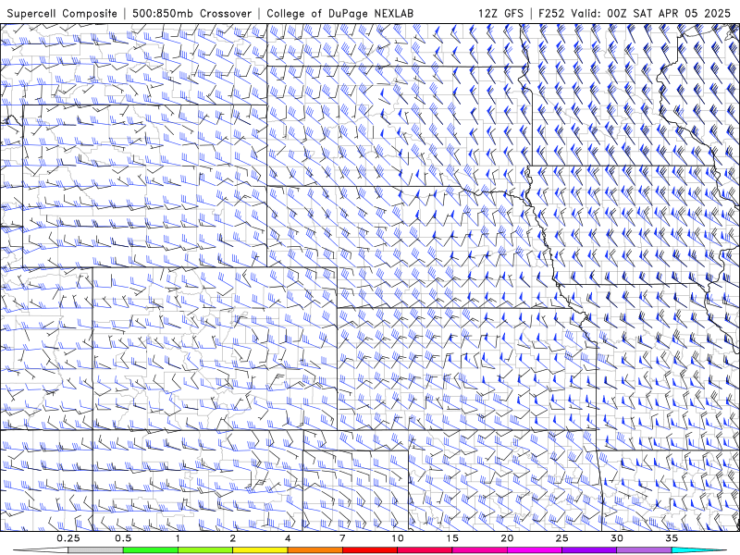The height and width of the screenshot is (555, 740).
Task: Click the '500:850mb Crossover' header label
Action: [192, 13]
